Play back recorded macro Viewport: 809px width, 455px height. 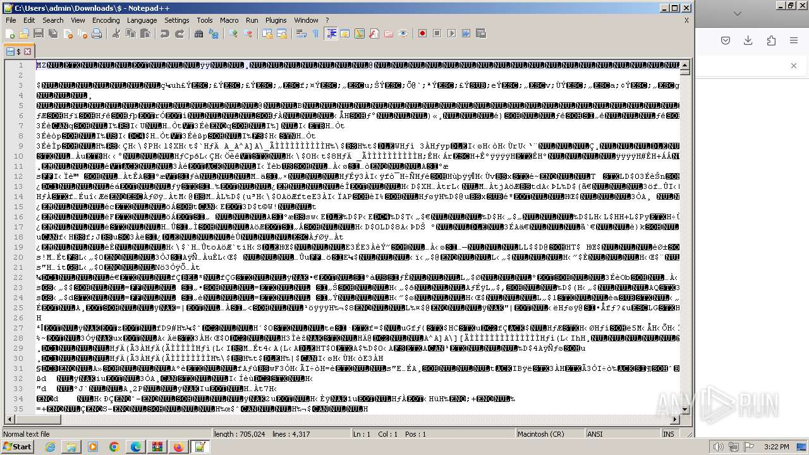(452, 33)
